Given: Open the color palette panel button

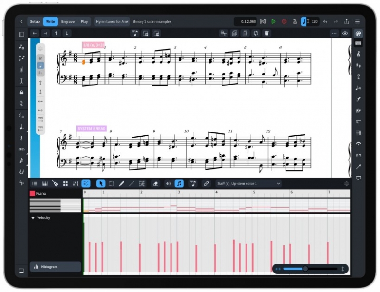Looking at the screenshot, I should (x=358, y=33).
